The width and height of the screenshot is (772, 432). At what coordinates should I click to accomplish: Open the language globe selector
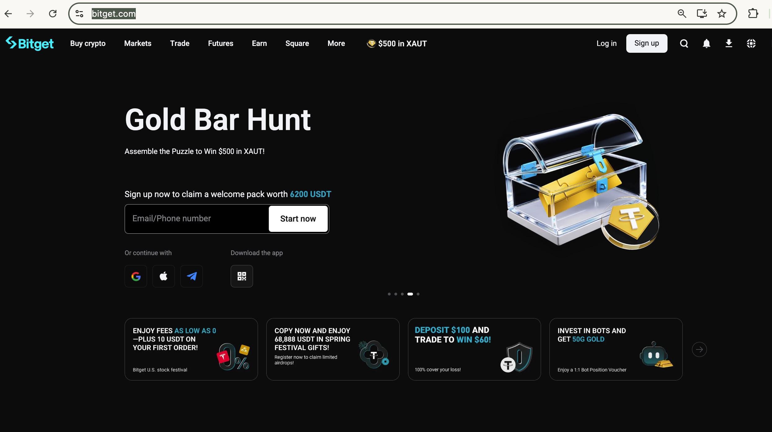click(751, 43)
